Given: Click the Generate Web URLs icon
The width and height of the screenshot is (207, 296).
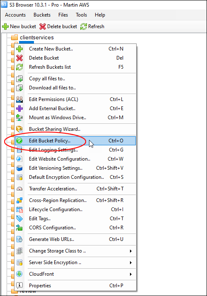Looking at the screenshot, I should click(19, 239).
